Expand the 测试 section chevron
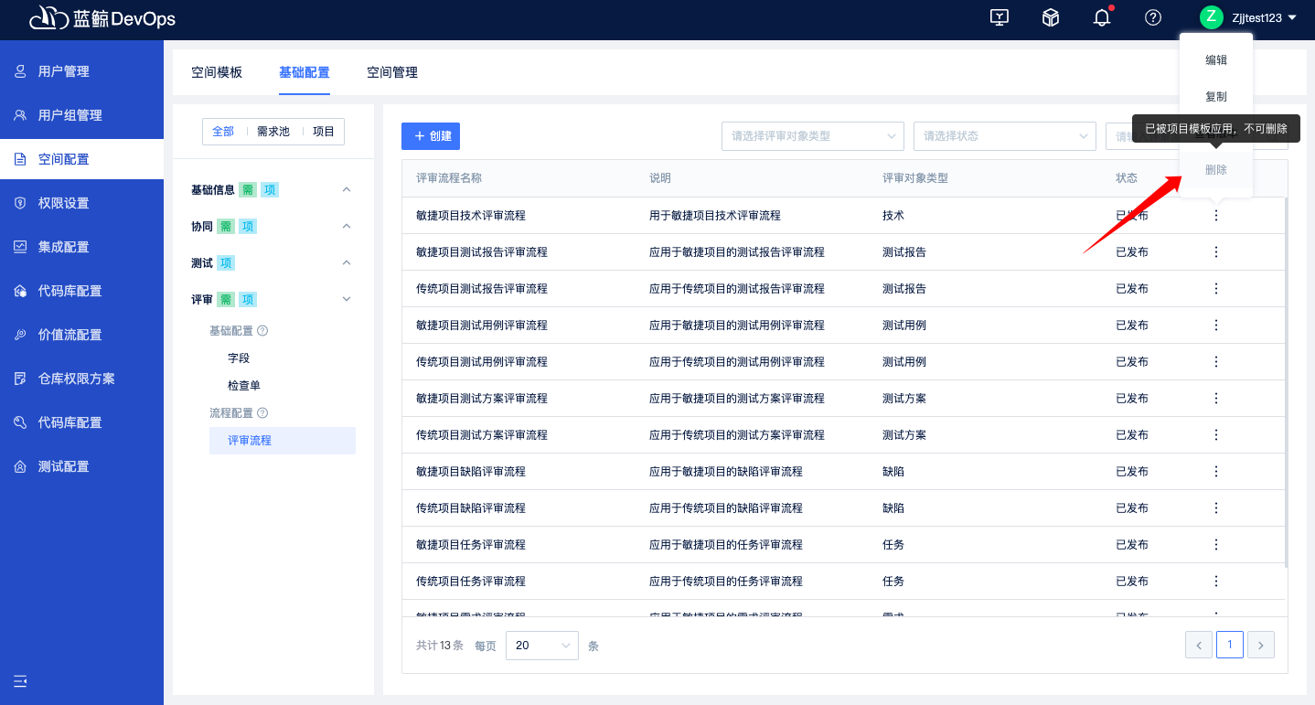Viewport: 1315px width, 705px height. [346, 262]
